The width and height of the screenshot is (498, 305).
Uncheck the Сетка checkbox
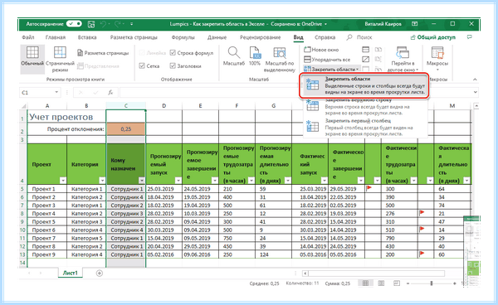[142, 66]
